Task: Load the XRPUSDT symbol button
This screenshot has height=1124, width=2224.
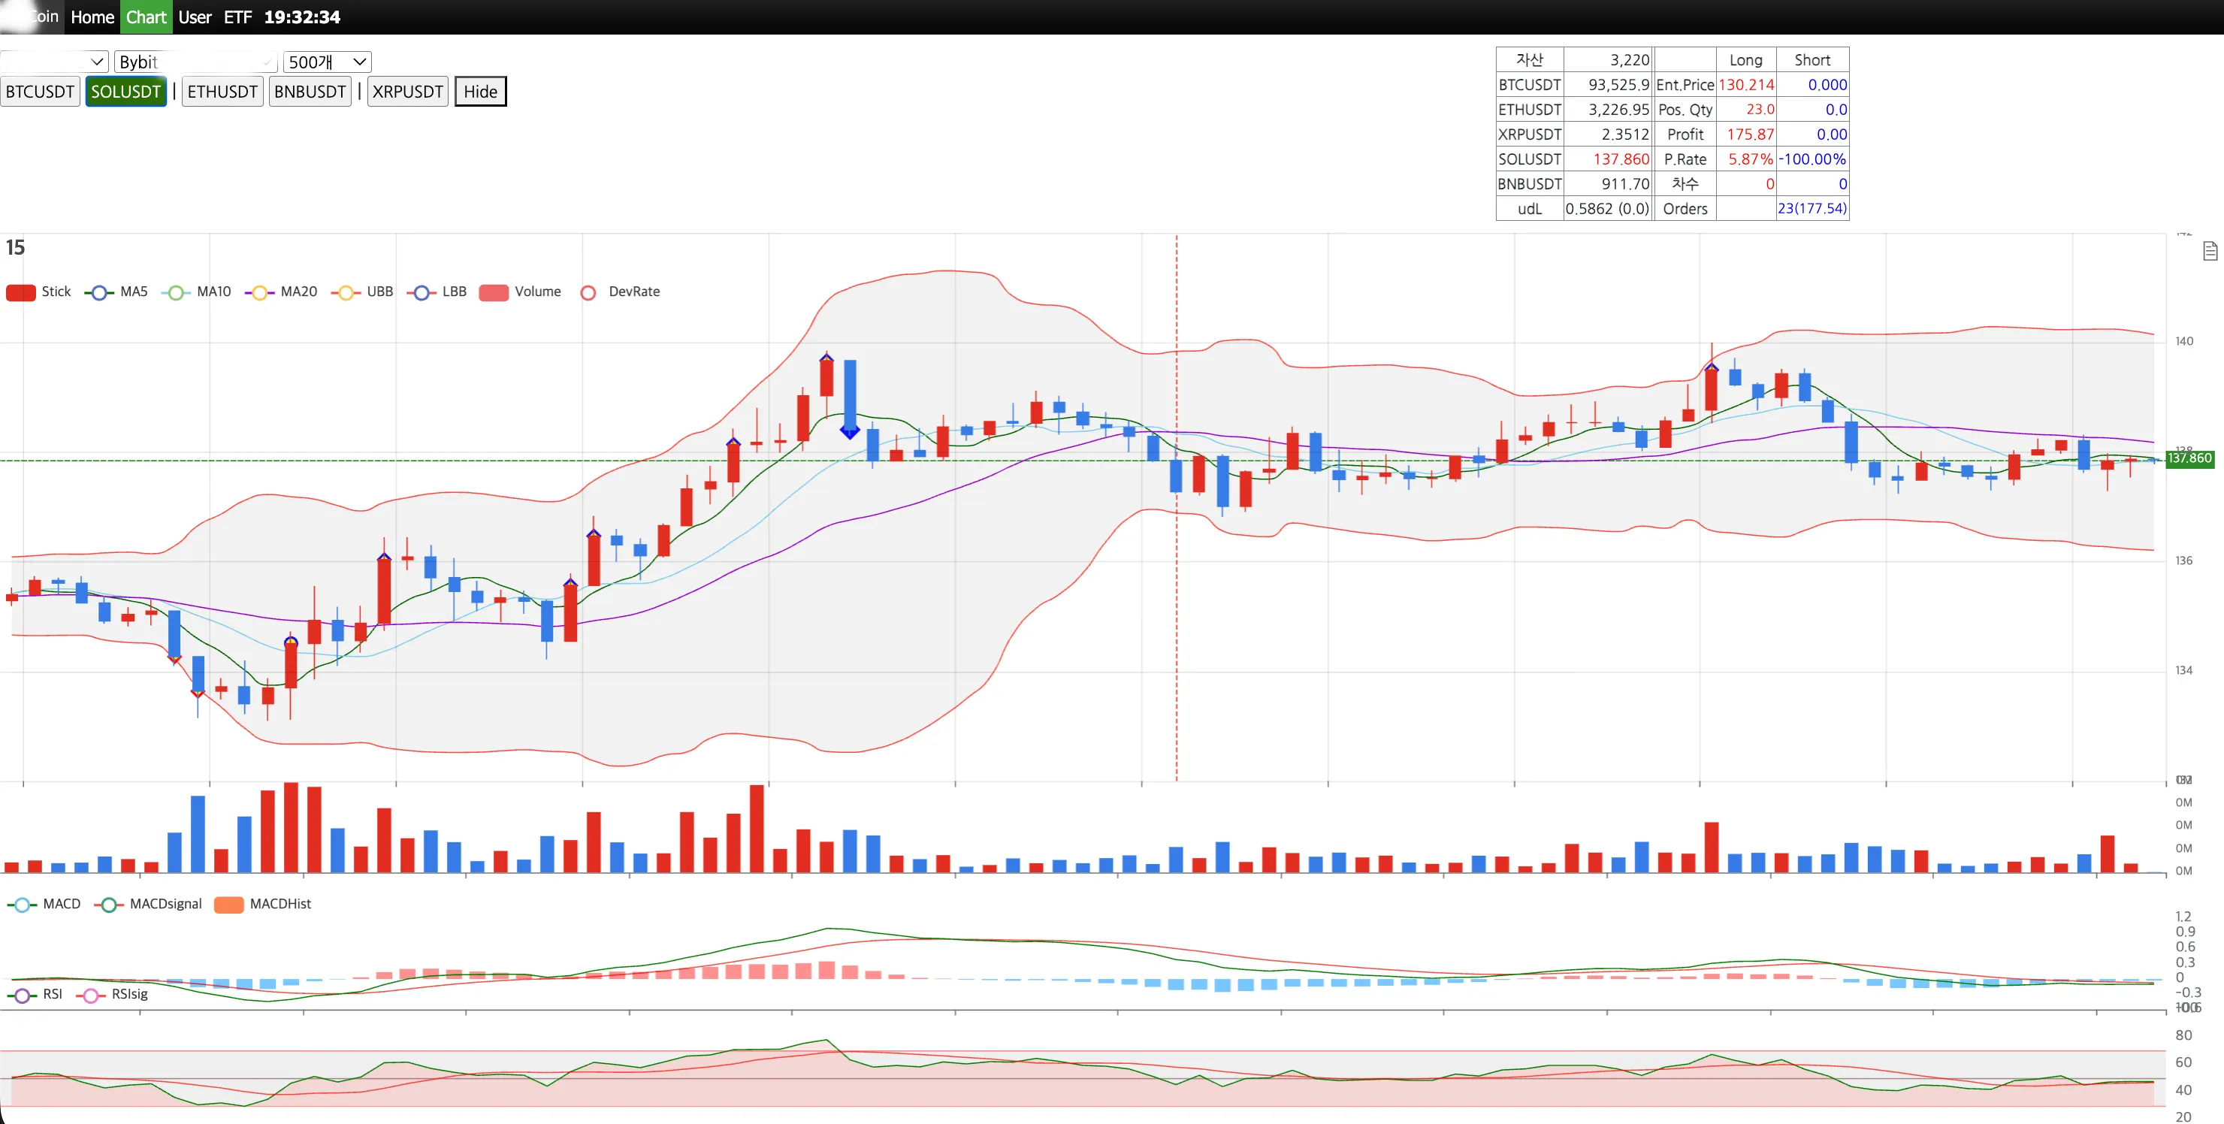Action: pyautogui.click(x=407, y=92)
